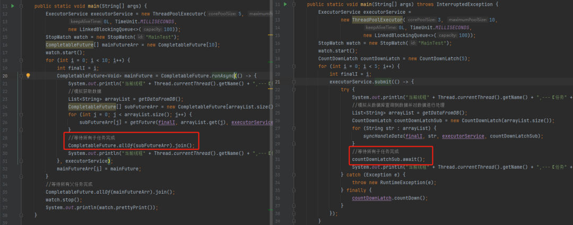Click 'int finalI = i;' in right pane

pyautogui.click(x=351, y=74)
